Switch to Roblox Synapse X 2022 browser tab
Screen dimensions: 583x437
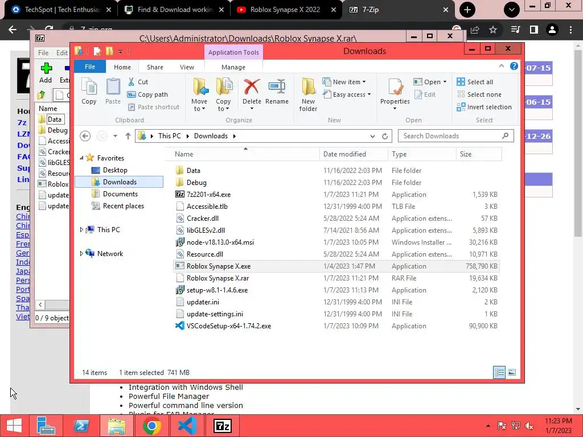point(285,10)
